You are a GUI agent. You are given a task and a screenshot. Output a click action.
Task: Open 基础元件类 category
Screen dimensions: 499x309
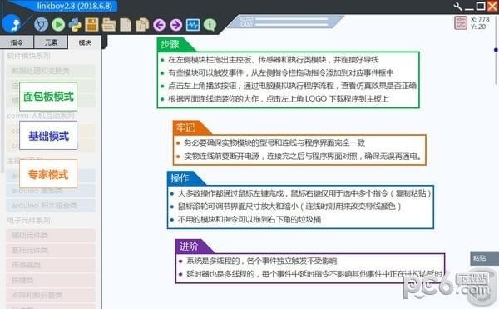click(51, 251)
